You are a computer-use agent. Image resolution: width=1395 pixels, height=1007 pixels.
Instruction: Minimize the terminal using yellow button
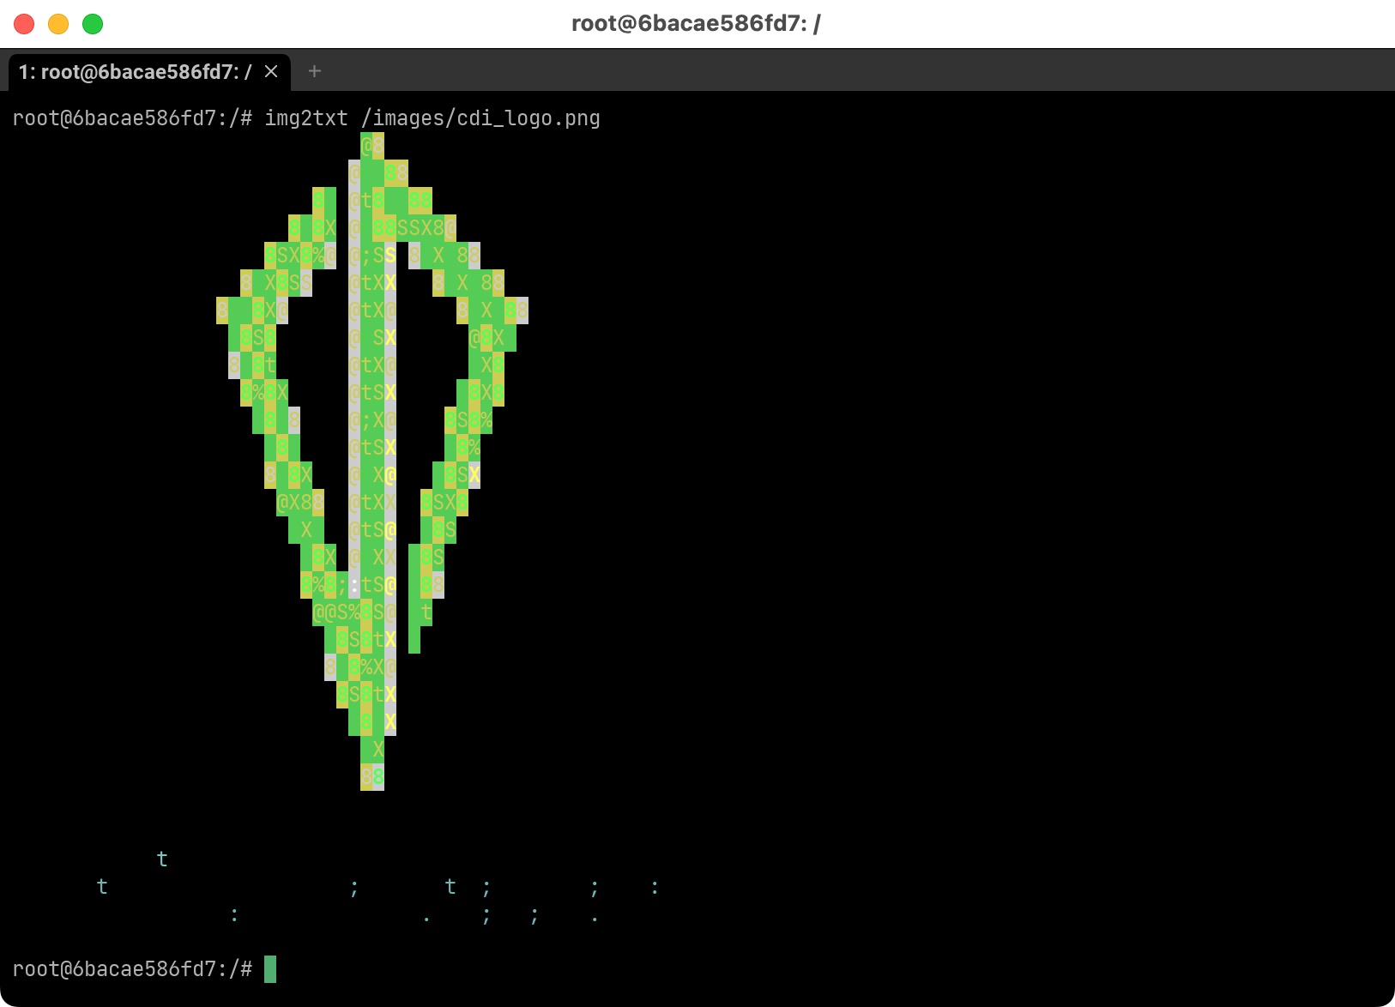click(x=58, y=24)
